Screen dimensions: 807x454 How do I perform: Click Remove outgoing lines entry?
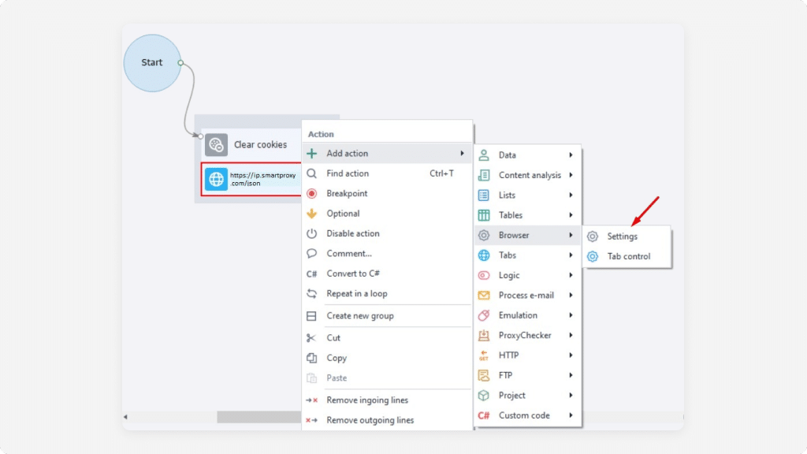(x=370, y=420)
